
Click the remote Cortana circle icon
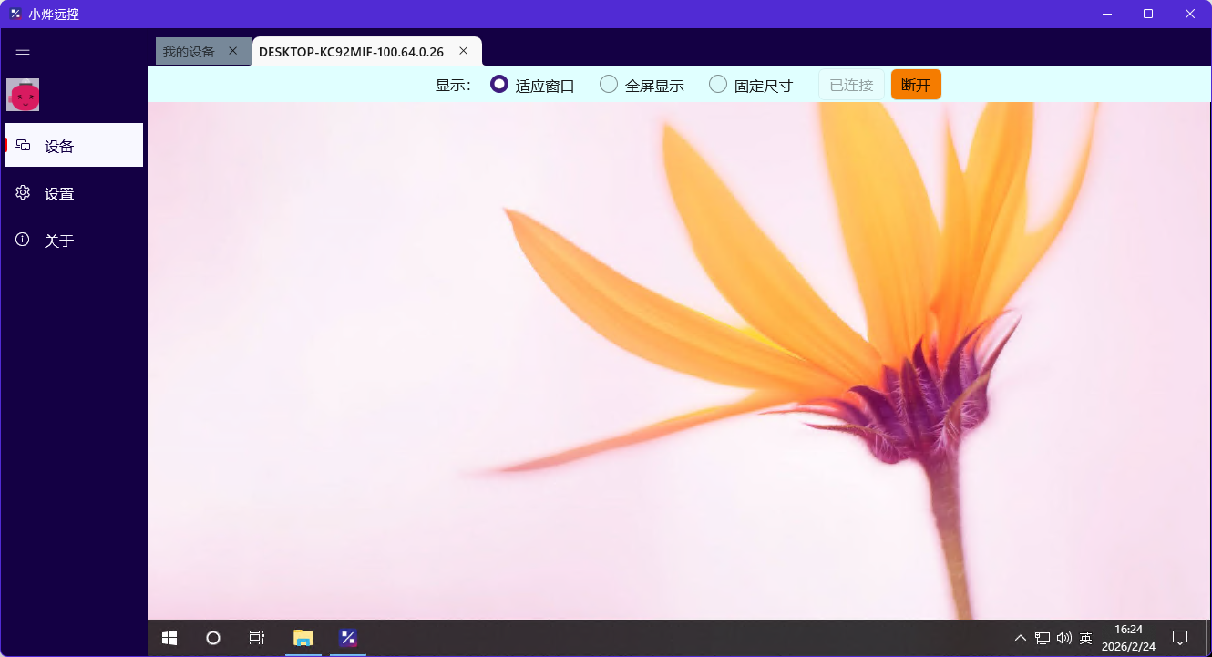click(213, 638)
